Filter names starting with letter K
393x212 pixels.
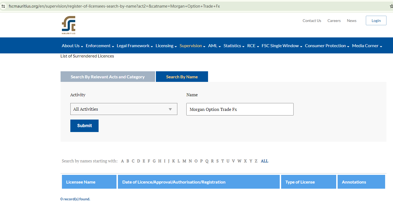(x=174, y=161)
